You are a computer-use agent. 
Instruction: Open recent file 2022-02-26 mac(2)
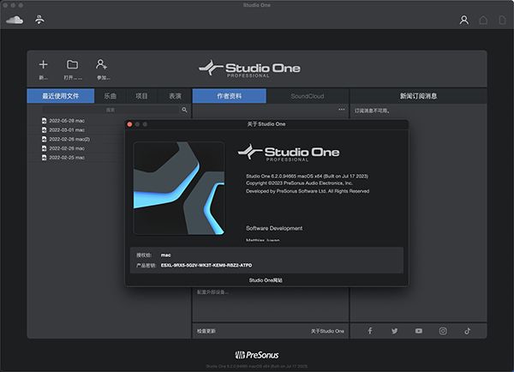click(x=66, y=139)
